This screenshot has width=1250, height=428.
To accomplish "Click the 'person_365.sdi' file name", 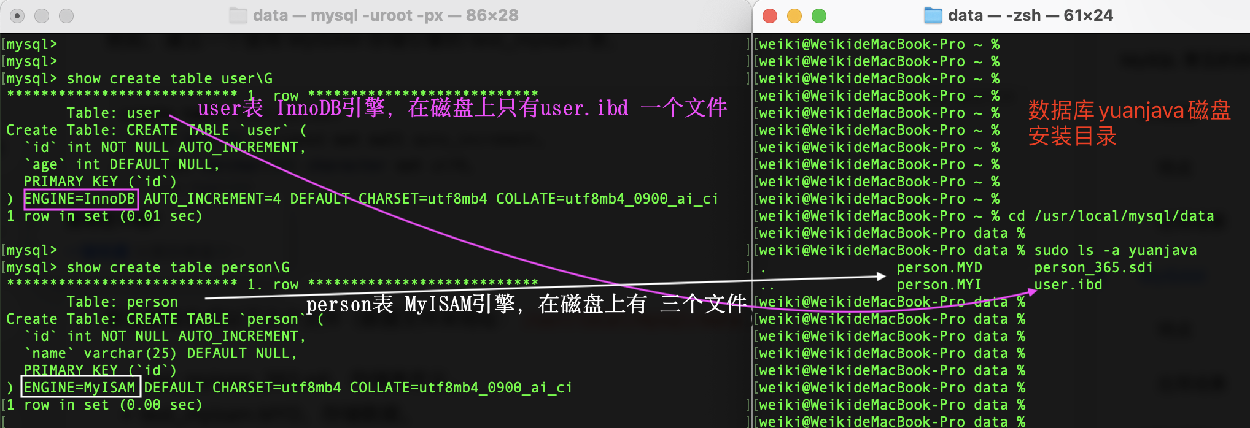I will pyautogui.click(x=1093, y=267).
